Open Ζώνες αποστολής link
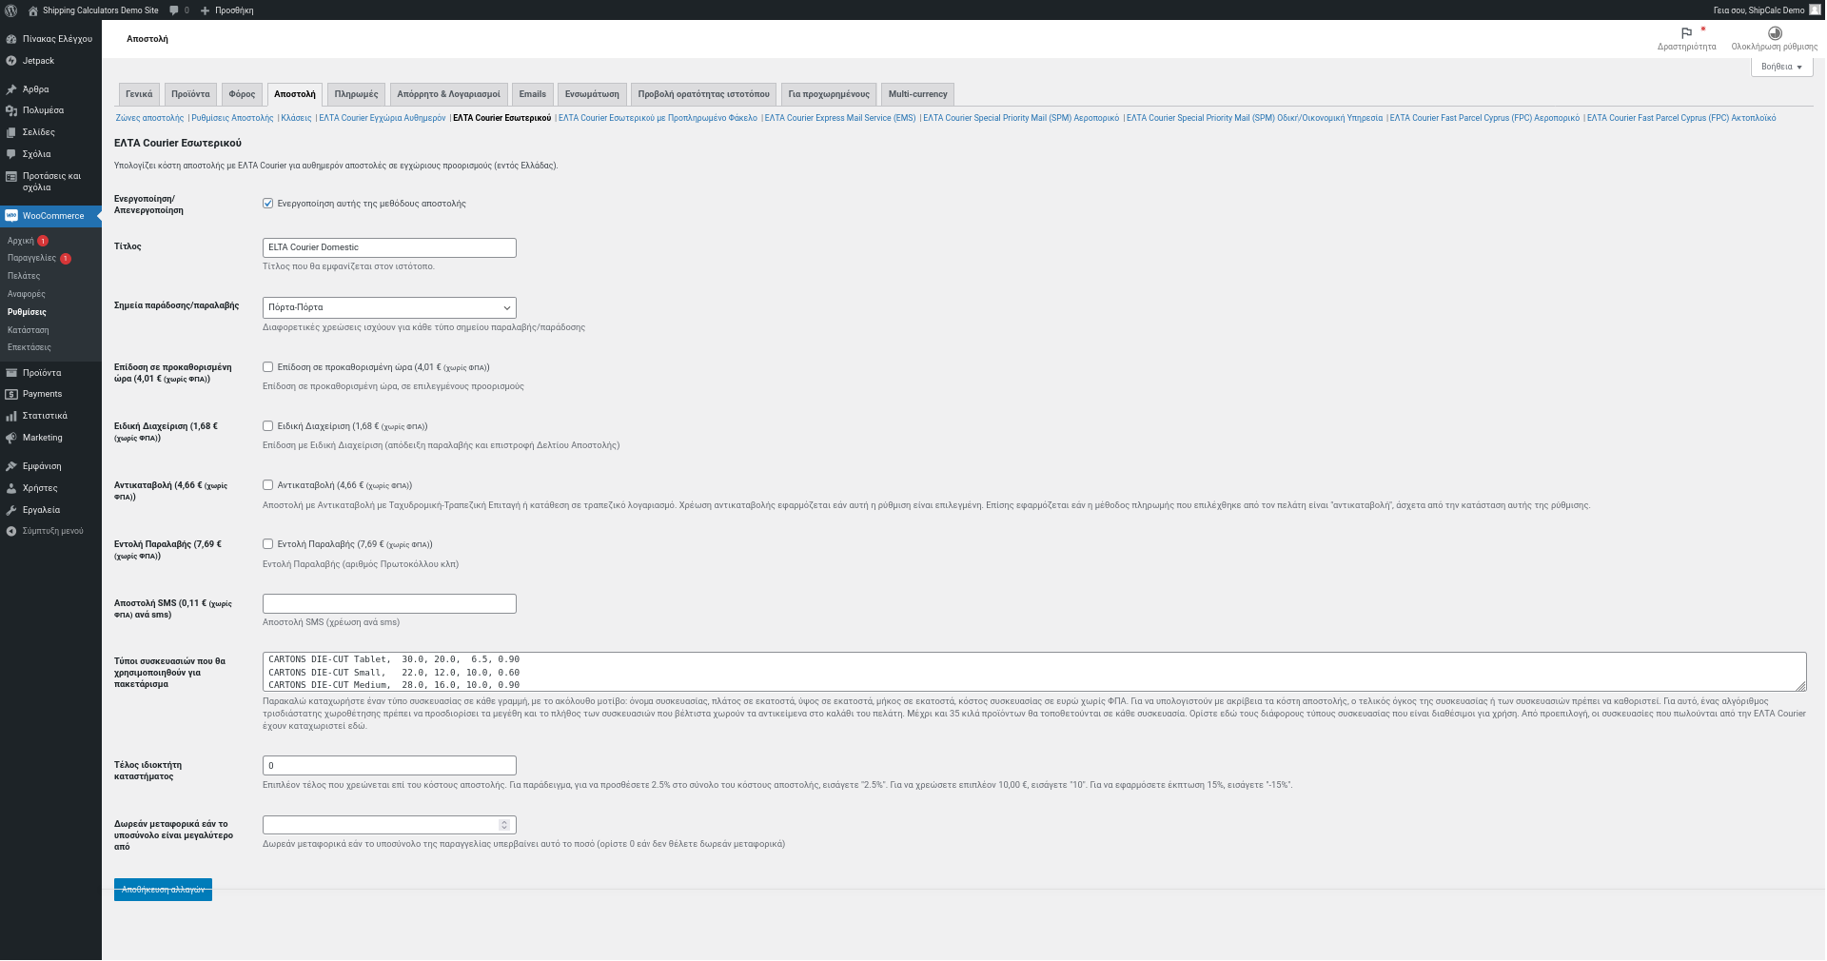 click(x=149, y=118)
